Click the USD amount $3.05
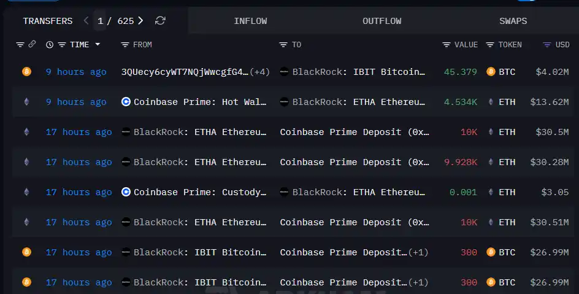The image size is (579, 294). click(555, 192)
